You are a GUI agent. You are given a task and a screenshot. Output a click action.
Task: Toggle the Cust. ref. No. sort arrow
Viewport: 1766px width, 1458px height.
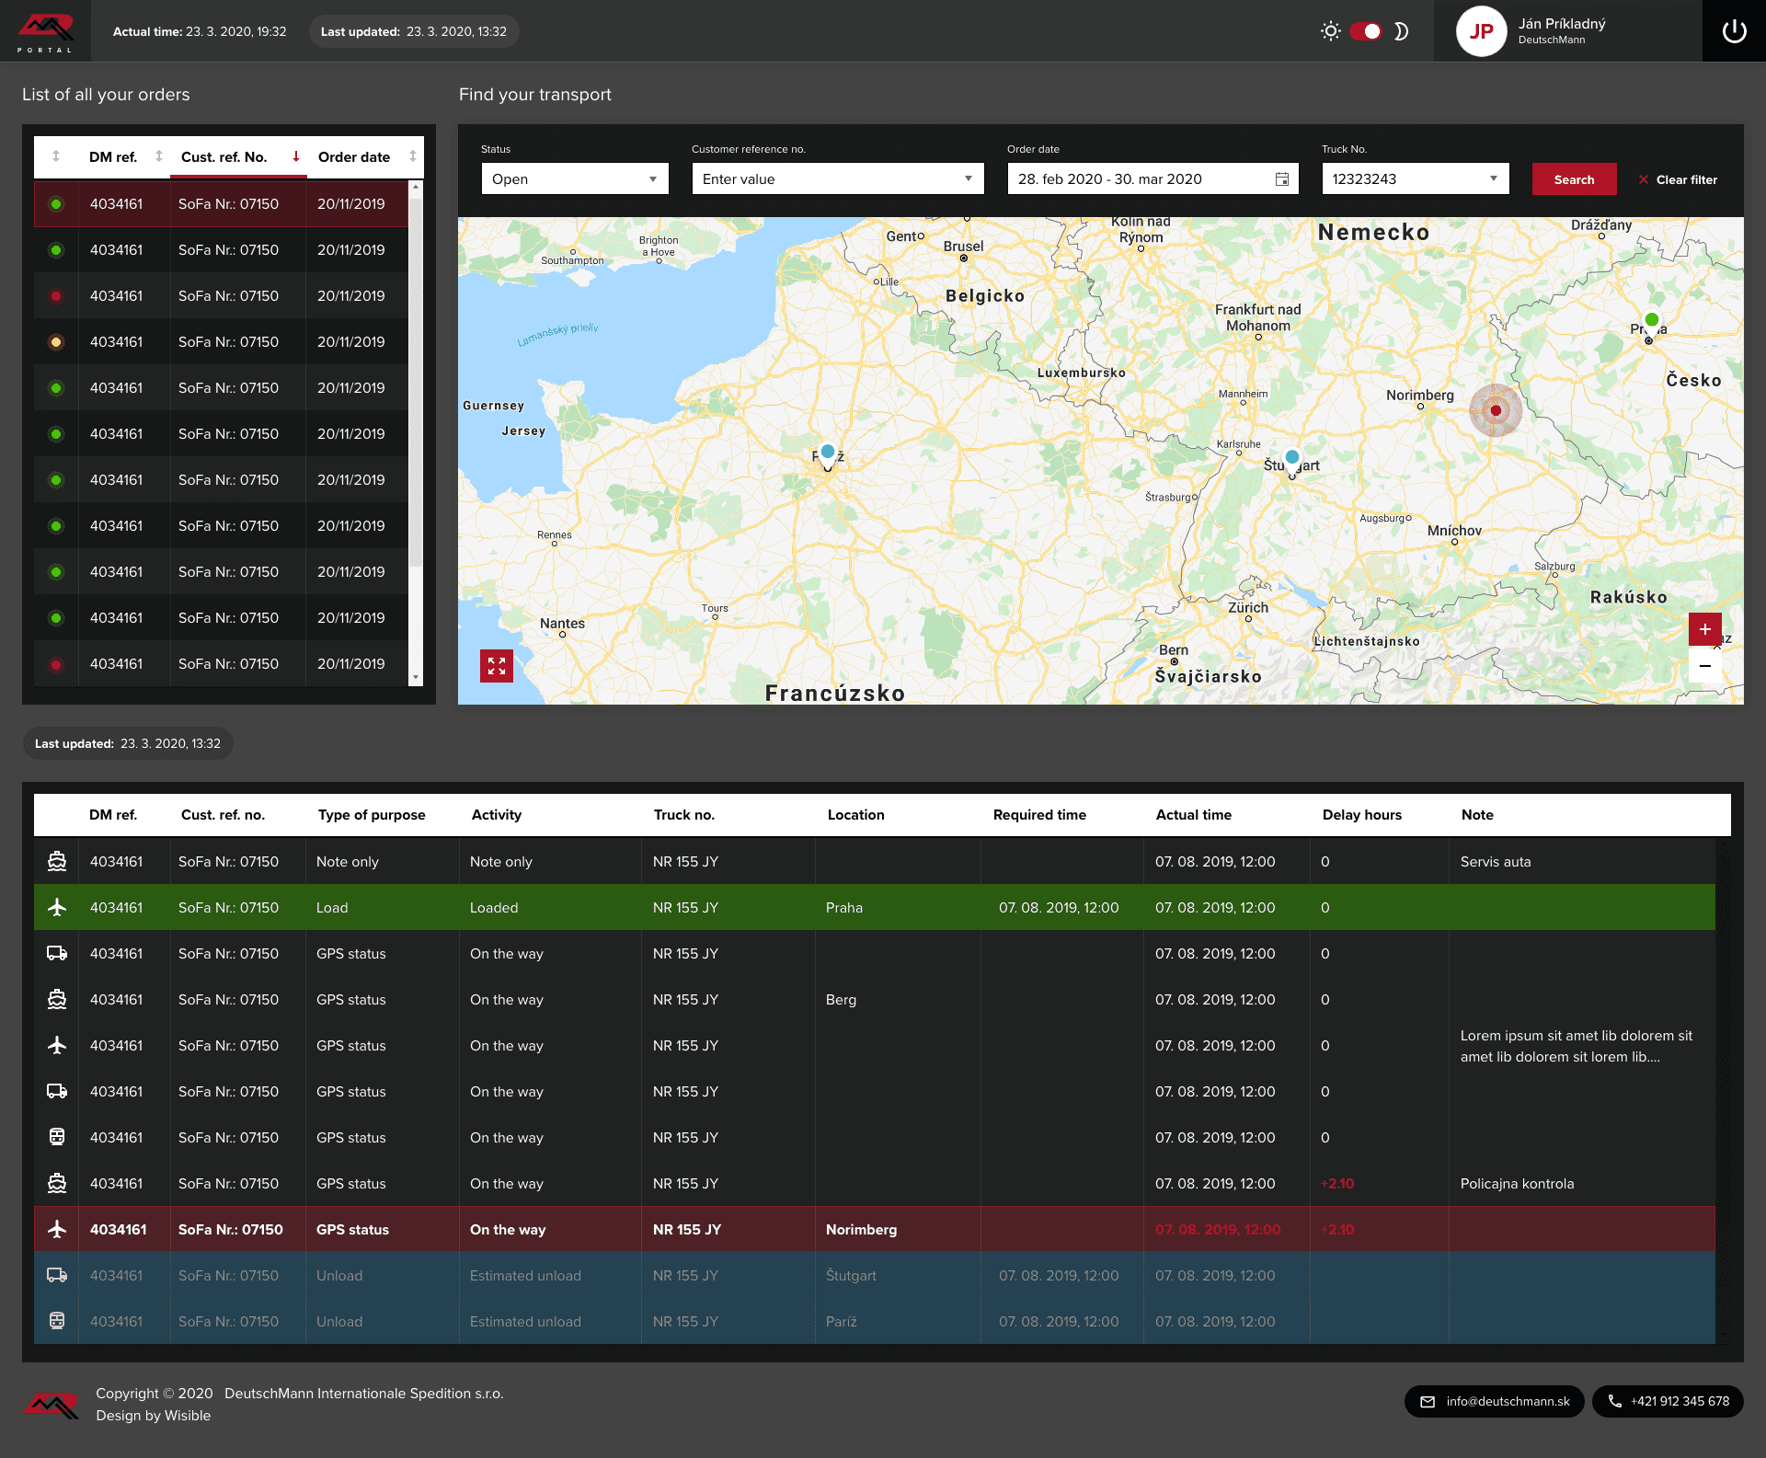click(x=296, y=156)
